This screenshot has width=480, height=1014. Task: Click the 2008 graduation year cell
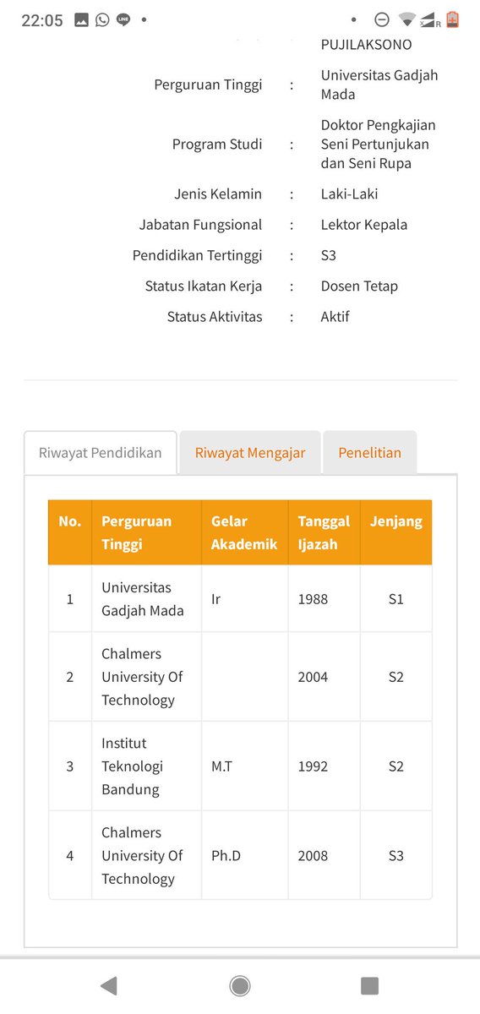click(324, 855)
